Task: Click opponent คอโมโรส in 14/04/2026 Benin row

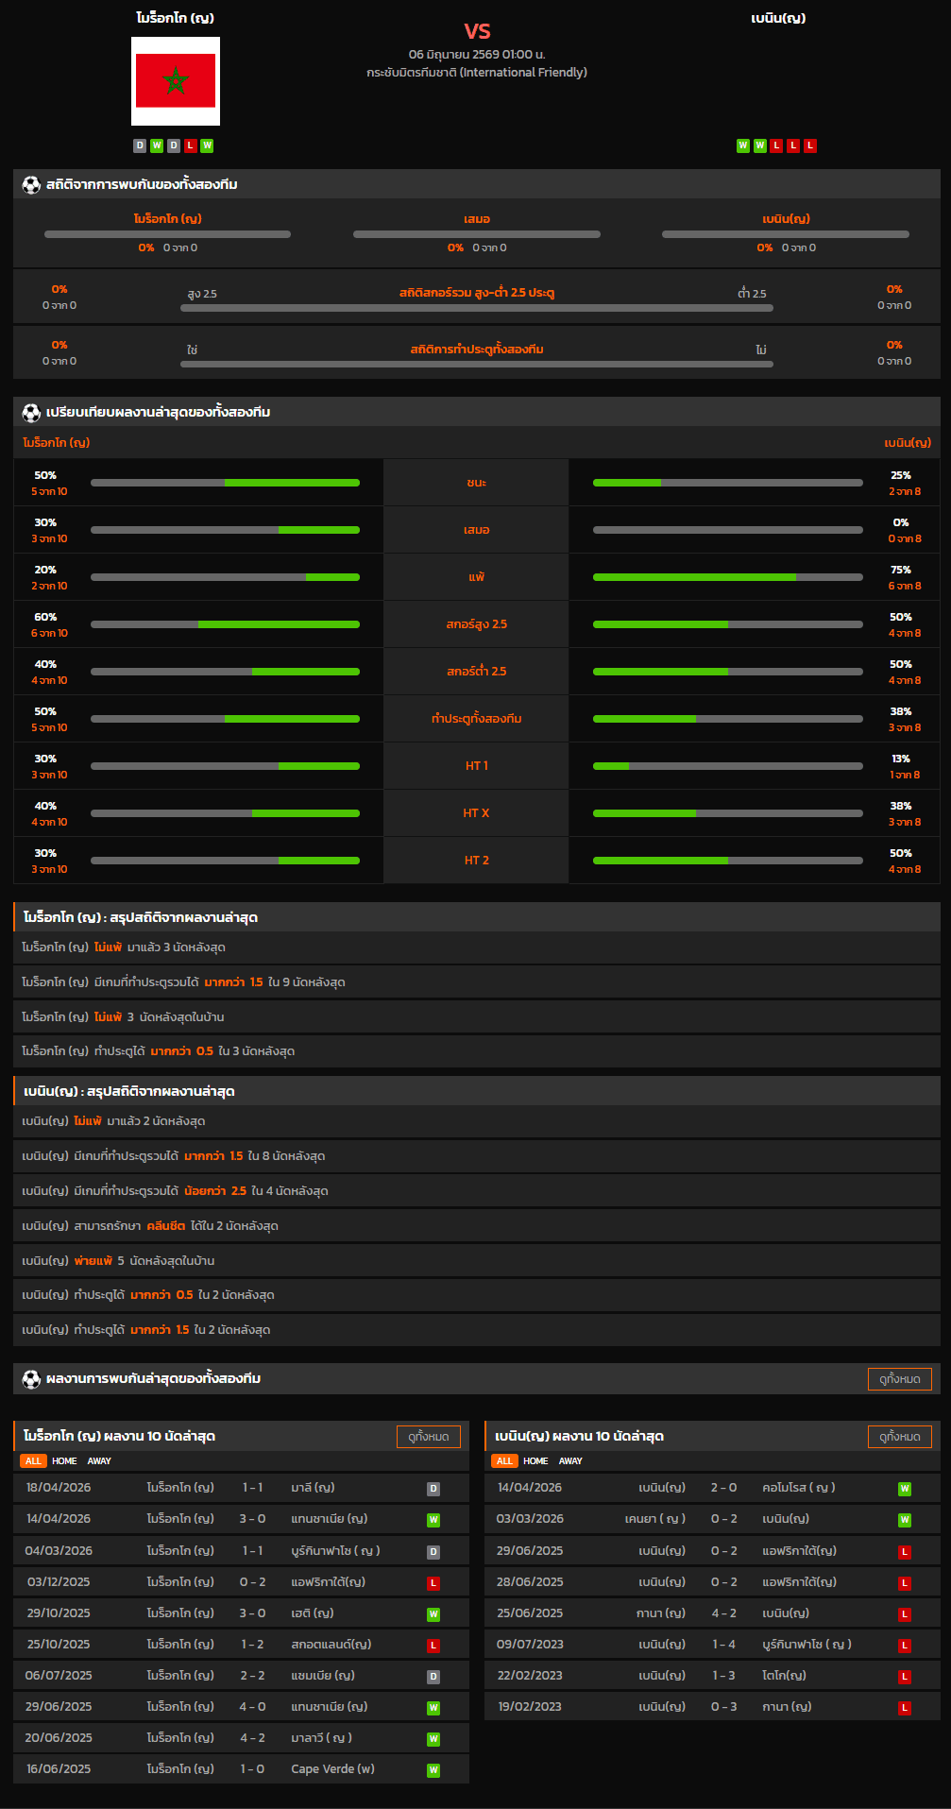Action: tap(798, 1488)
